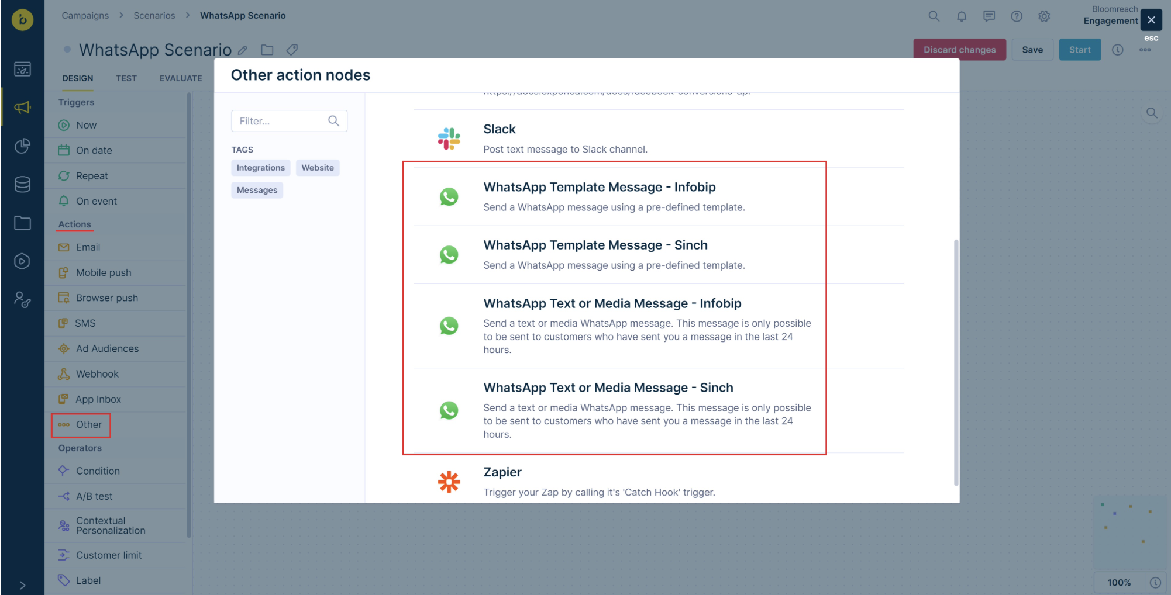The width and height of the screenshot is (1171, 595).
Task: Select the Label operator
Action: click(116, 580)
